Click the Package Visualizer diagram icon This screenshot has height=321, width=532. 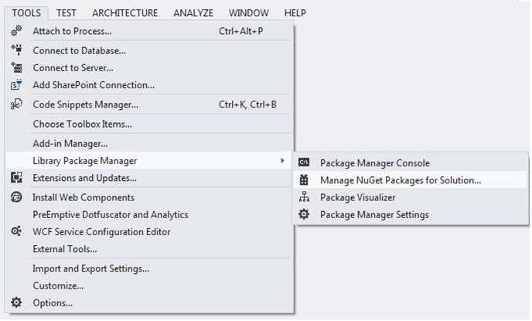(x=305, y=197)
